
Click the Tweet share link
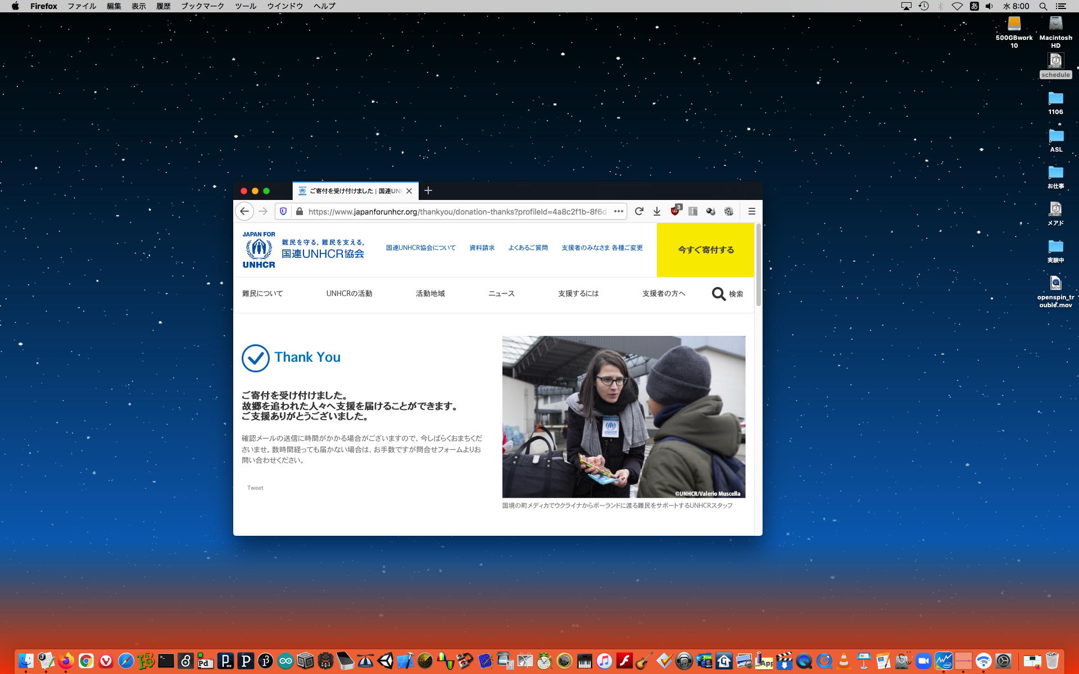(255, 488)
